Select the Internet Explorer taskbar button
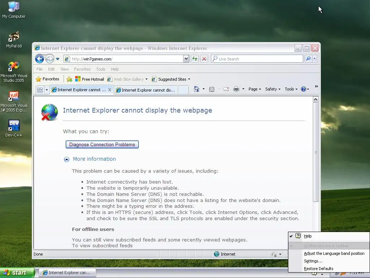This screenshot has height=278, width=370. [x=68, y=273]
